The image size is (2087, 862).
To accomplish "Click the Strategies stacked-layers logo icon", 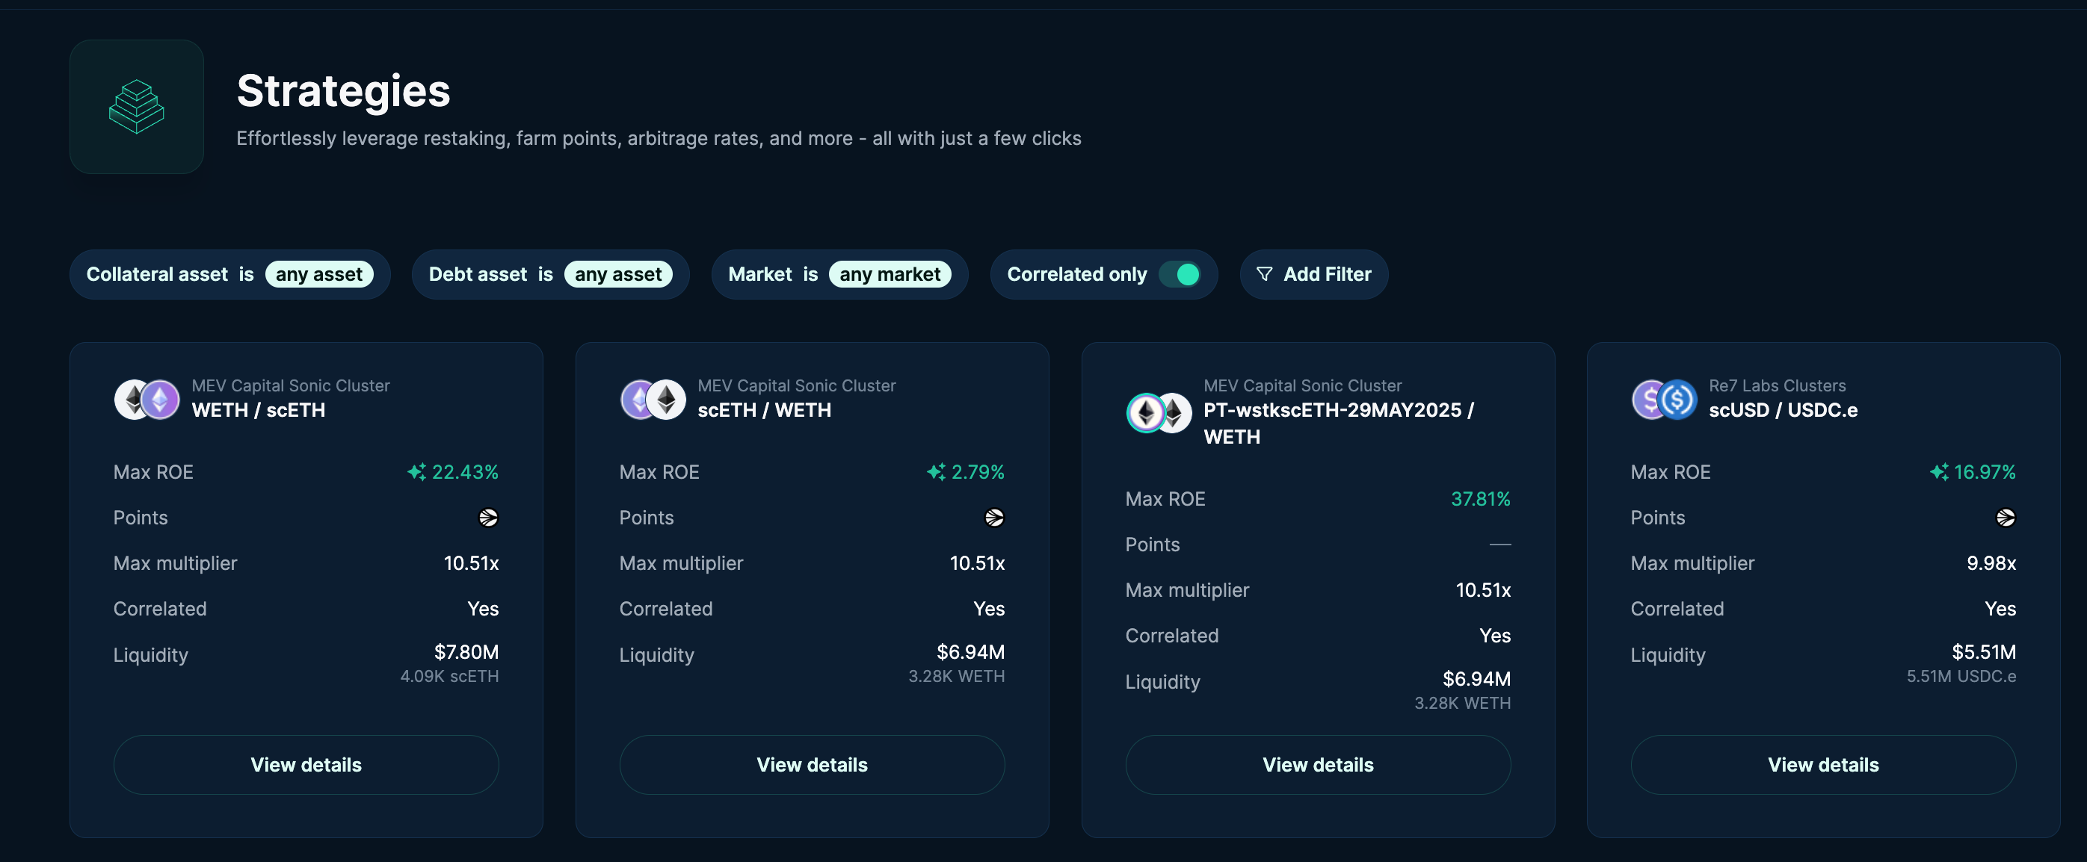I will click(x=136, y=107).
